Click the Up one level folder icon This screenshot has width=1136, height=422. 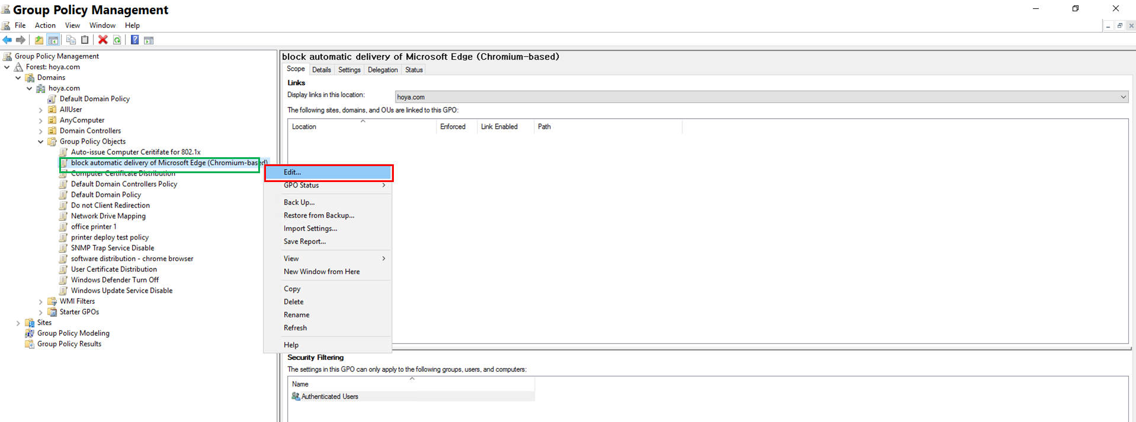pos(39,40)
